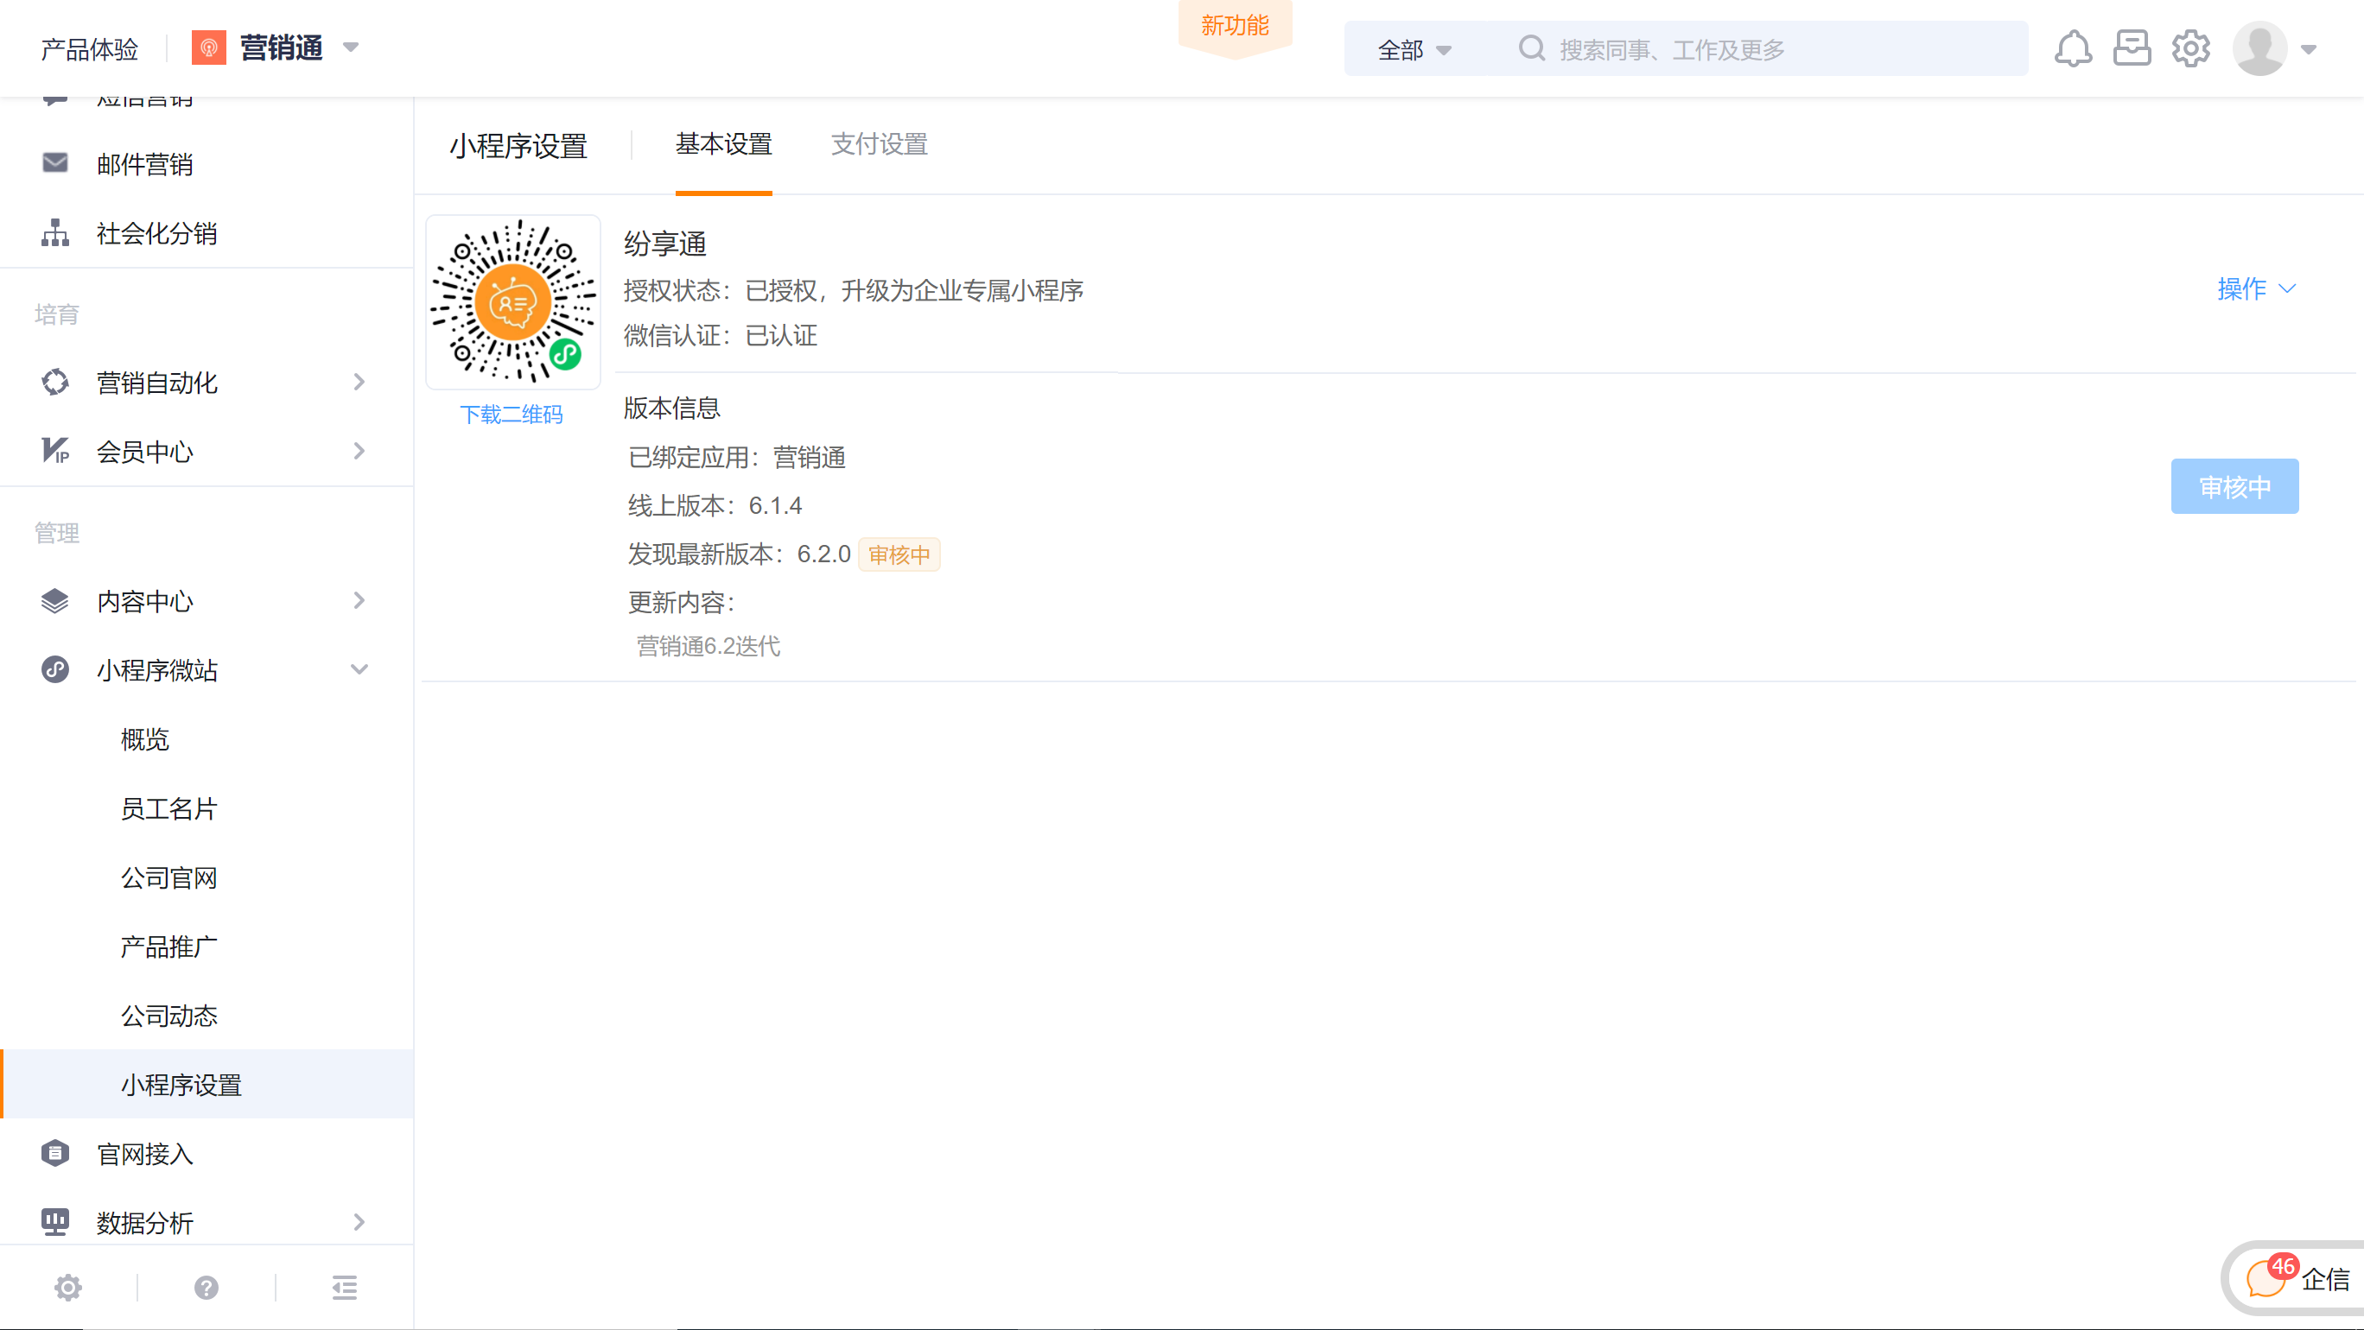
Task: Click the 内容中心 layers icon
Action: (55, 601)
